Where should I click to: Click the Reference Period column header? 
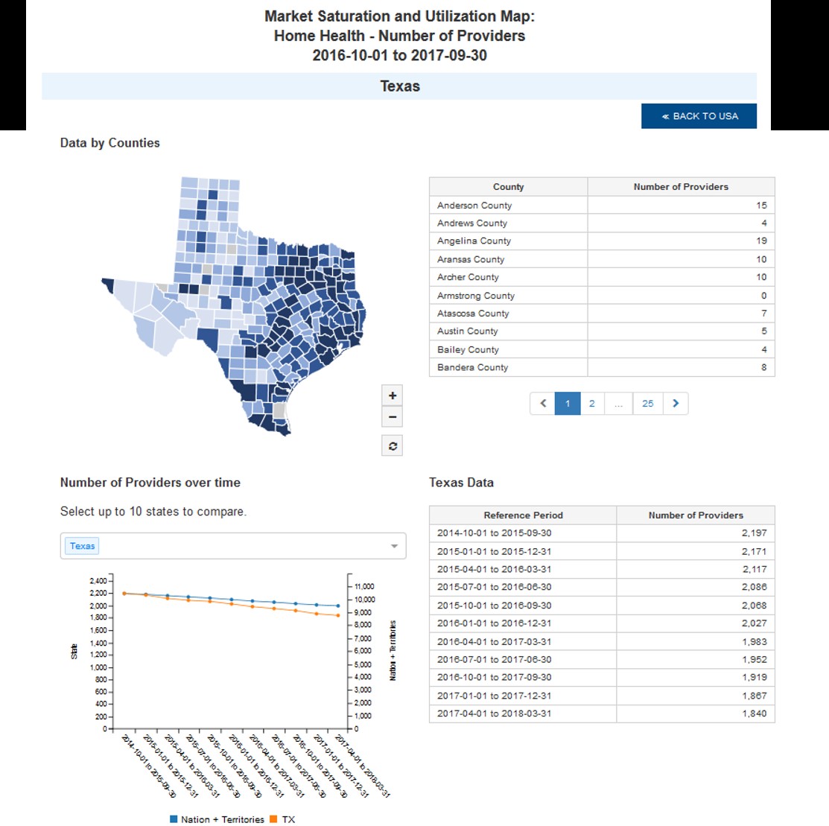pyautogui.click(x=523, y=515)
